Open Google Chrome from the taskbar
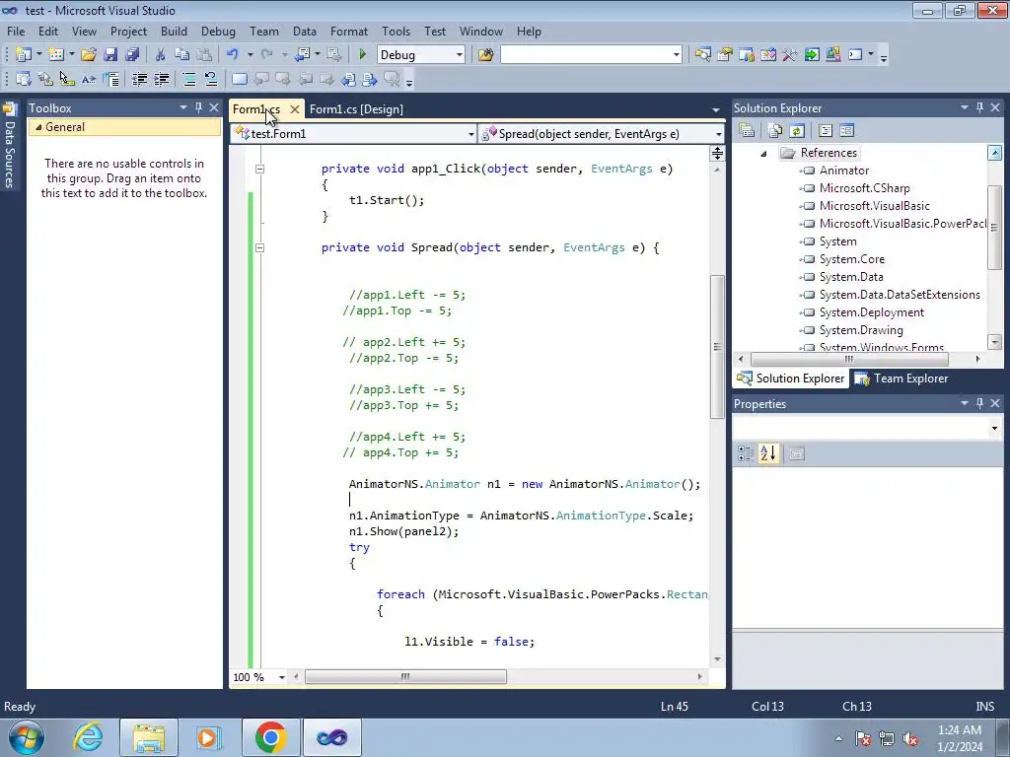Image resolution: width=1010 pixels, height=757 pixels. (270, 737)
